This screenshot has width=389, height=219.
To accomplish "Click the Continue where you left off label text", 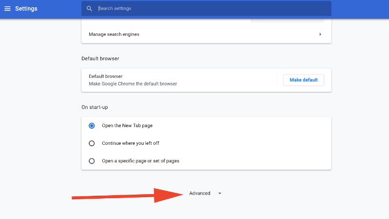I will 131,143.
